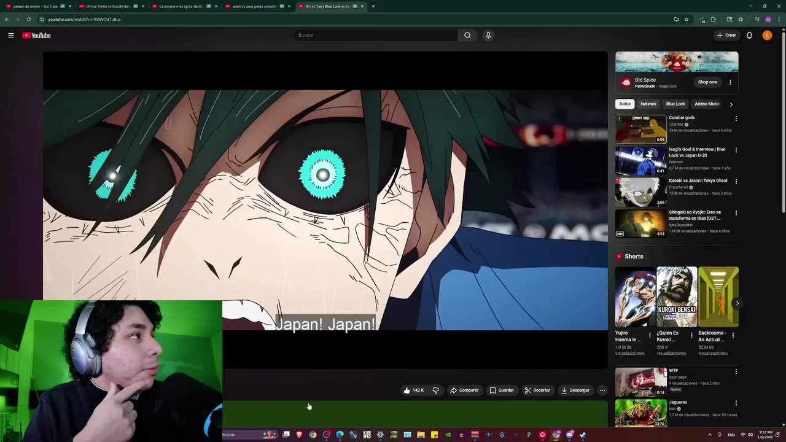786x442 pixels.
Task: Select the Blue Lock filter chip
Action: click(675, 104)
